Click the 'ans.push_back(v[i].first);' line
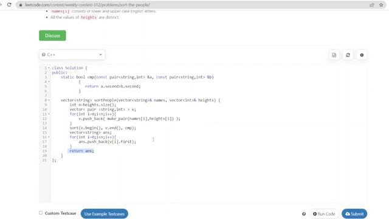Viewport: 389px width, 219px height. pos(108,142)
